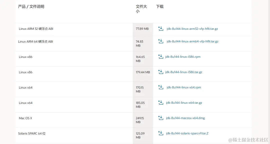Click download icon for jdk-8u144-linux-arm32-vfp-hflt.tar.gz

pyautogui.click(x=161, y=28)
